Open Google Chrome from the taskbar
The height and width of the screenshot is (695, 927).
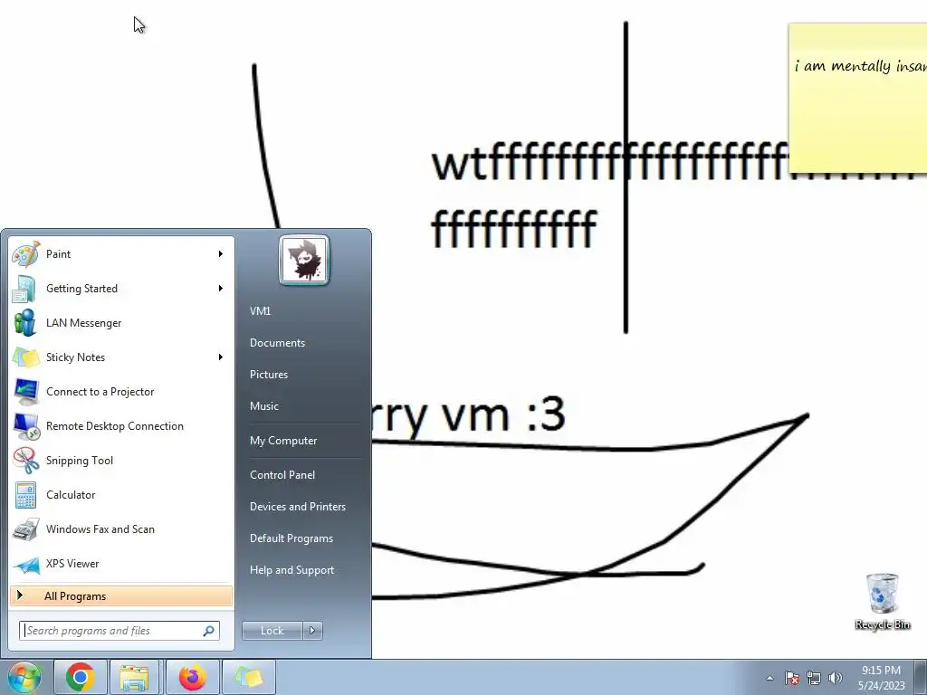(81, 677)
